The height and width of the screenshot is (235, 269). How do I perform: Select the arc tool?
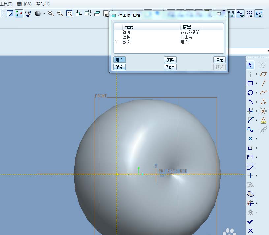point(250,102)
